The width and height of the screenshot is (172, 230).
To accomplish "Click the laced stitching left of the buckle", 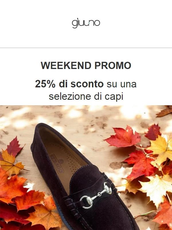I will [x=73, y=208].
